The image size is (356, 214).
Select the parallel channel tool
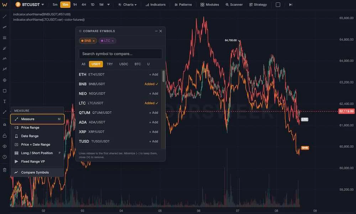point(5,27)
